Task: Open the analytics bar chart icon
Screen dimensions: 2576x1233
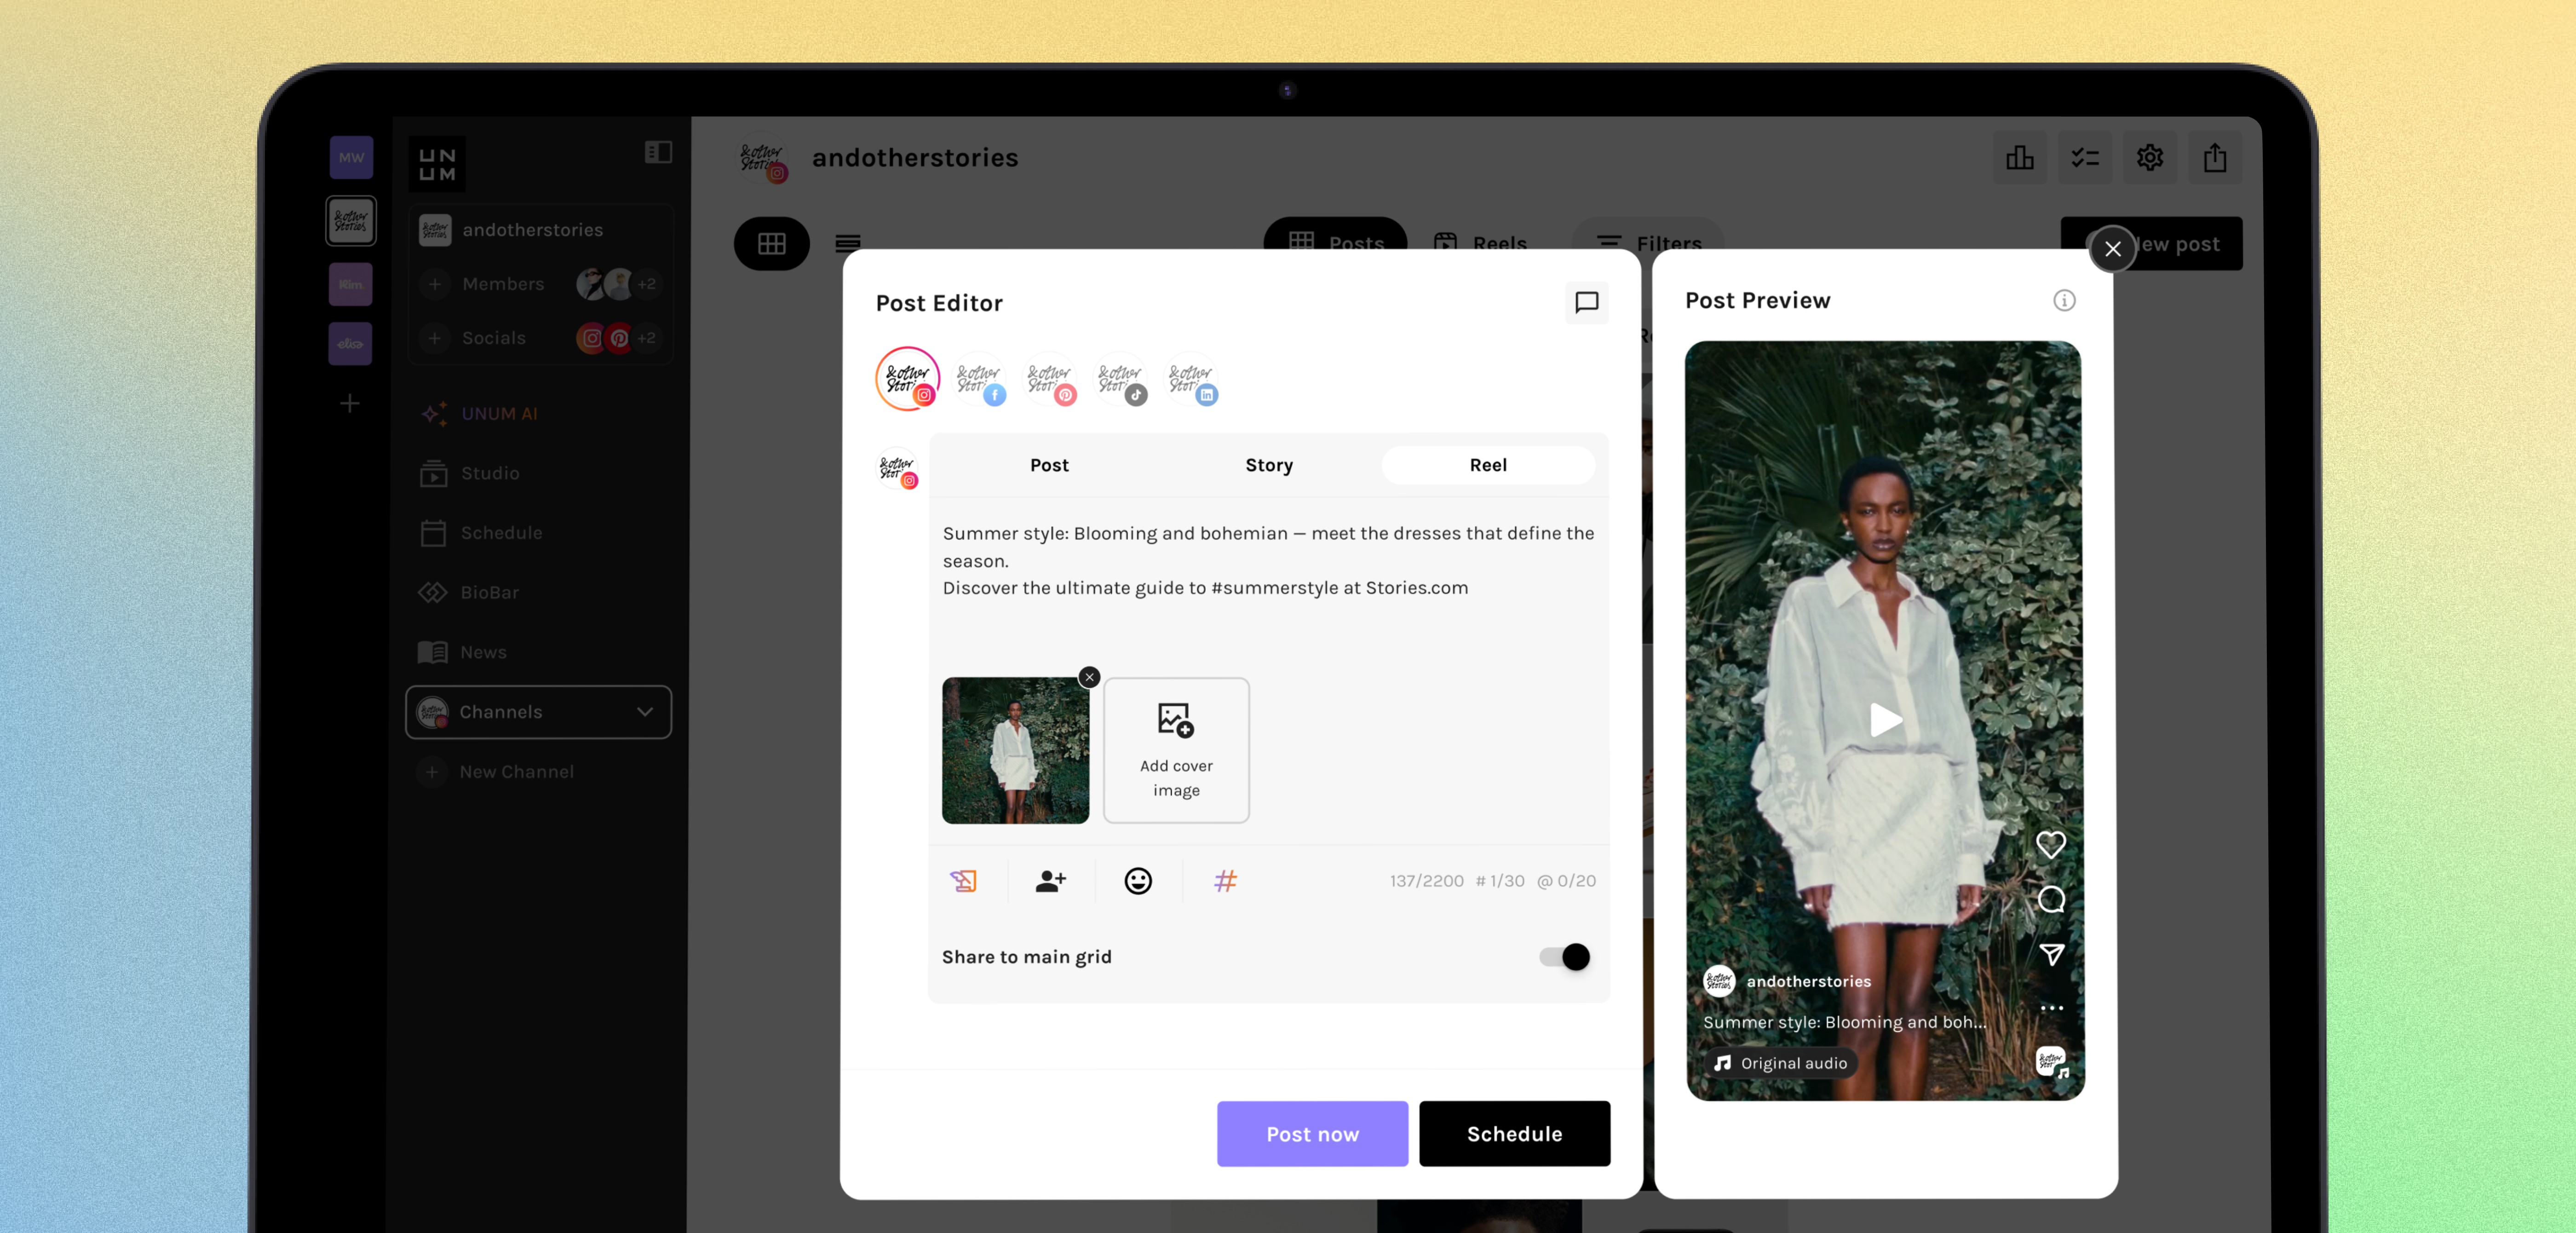Action: [x=2019, y=157]
